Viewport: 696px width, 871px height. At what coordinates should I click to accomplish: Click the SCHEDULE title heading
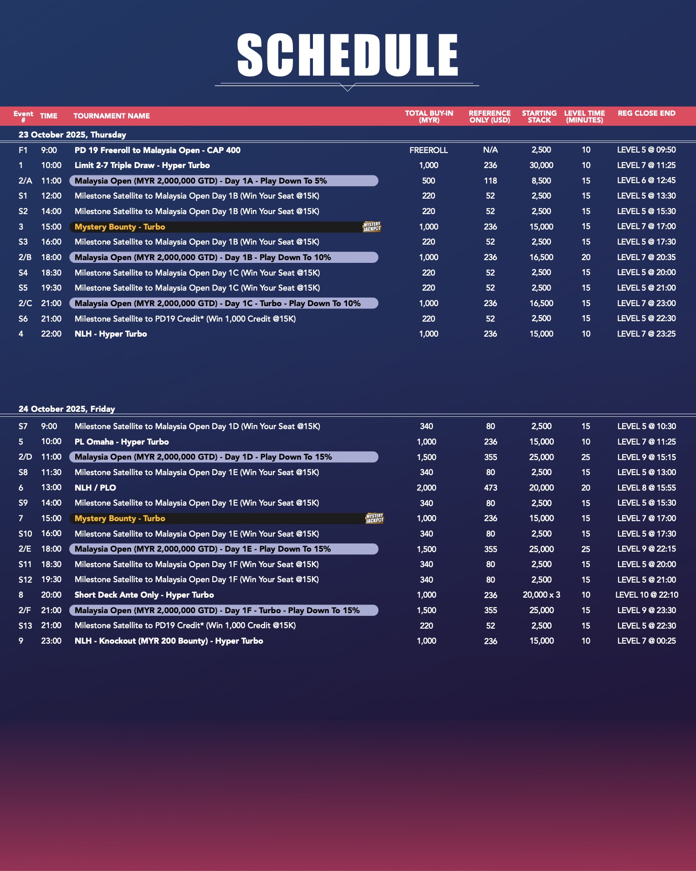coord(348,55)
